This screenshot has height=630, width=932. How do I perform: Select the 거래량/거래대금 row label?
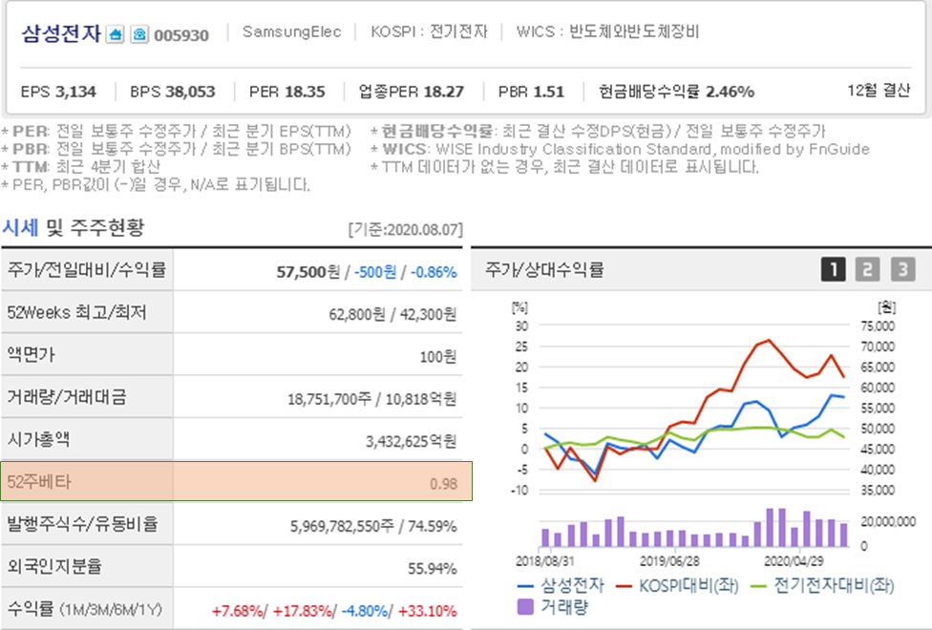[x=67, y=397]
